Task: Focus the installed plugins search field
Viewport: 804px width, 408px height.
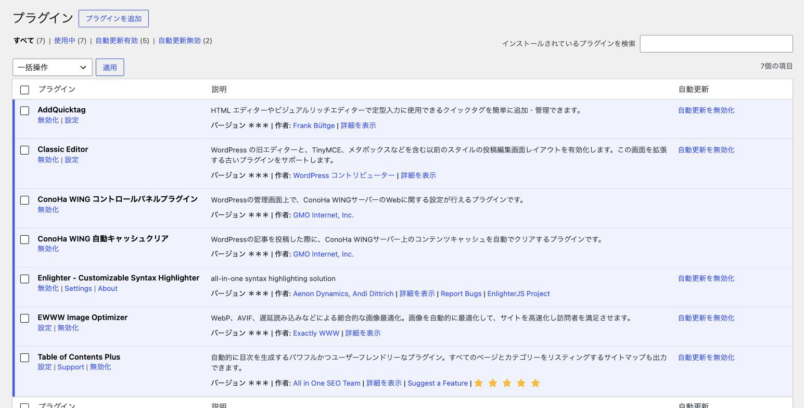Action: (x=716, y=44)
